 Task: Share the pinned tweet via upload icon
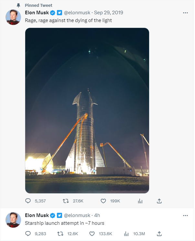[159, 201]
